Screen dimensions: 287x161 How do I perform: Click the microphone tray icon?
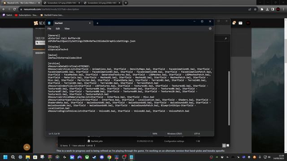click(260, 157)
